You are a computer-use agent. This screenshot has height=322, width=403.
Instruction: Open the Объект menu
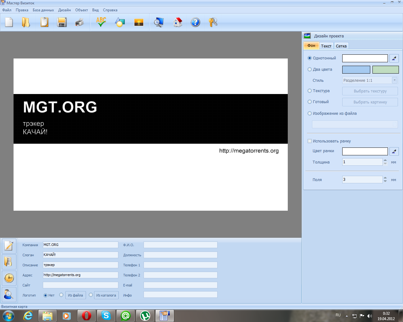[82, 10]
